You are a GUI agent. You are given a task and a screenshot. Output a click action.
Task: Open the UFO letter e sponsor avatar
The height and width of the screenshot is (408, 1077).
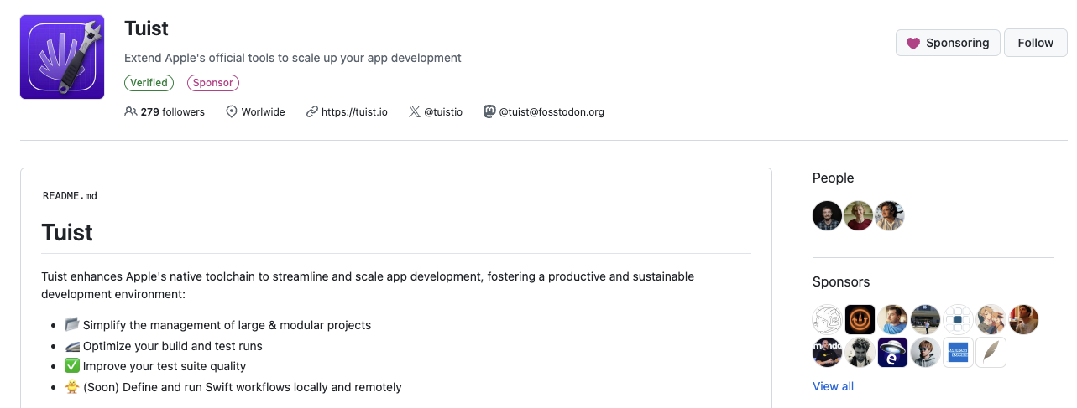(893, 353)
